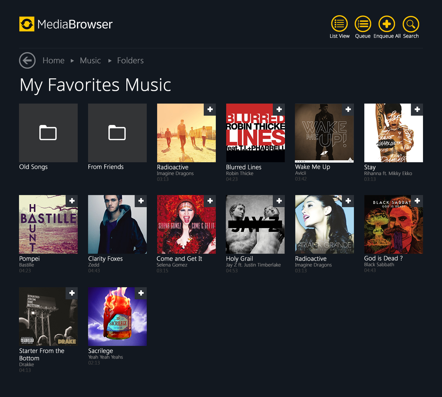Enqueue Wake Me Up via plus icon

tap(348, 109)
